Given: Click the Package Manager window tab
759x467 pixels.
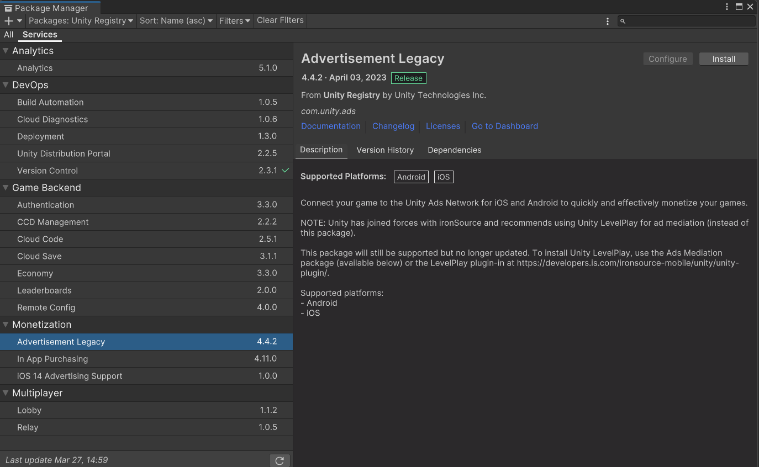Looking at the screenshot, I should (50, 8).
